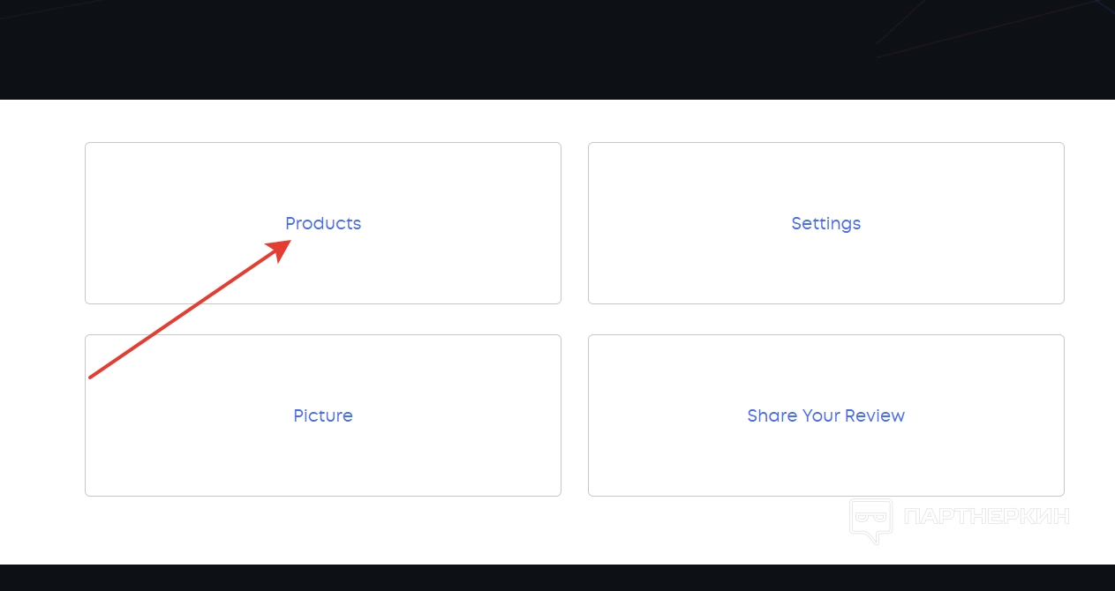Click faint diagonal lines in header corner
The height and width of the screenshot is (591, 1115).
click(x=971, y=31)
